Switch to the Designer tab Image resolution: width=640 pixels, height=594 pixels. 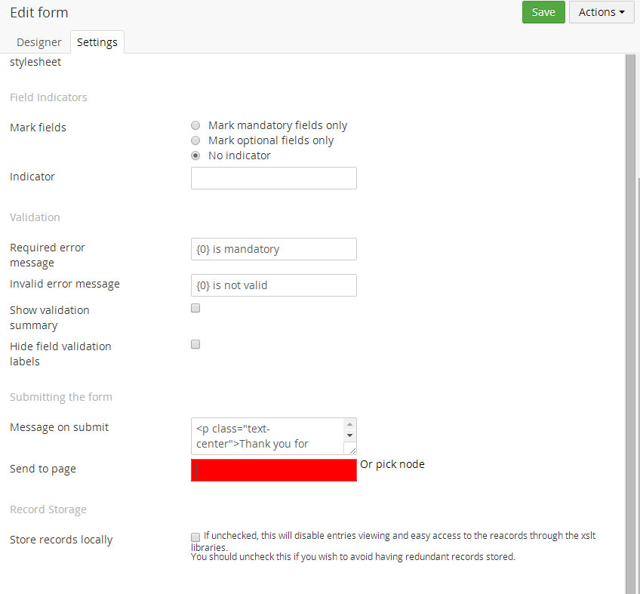(x=39, y=42)
